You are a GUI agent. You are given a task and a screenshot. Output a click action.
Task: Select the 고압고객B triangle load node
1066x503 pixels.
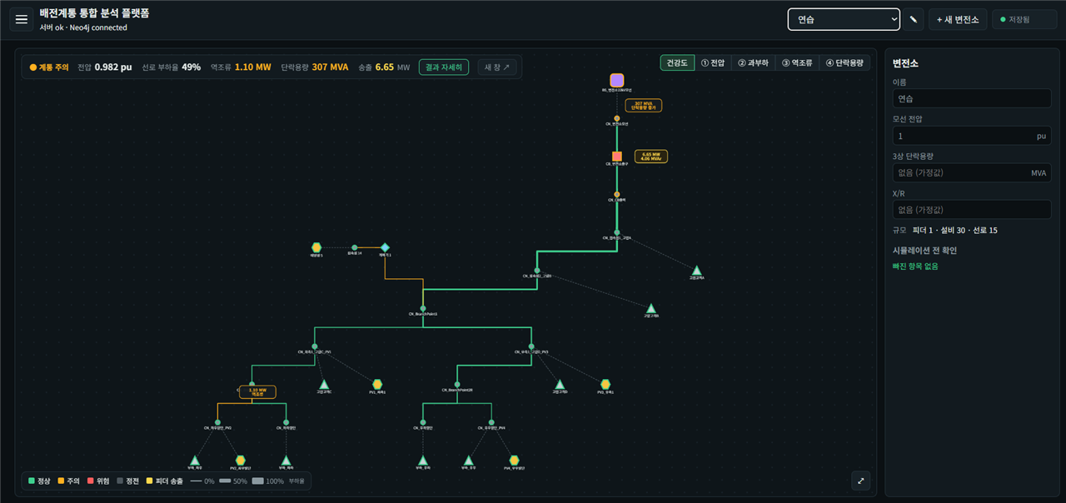pos(651,308)
